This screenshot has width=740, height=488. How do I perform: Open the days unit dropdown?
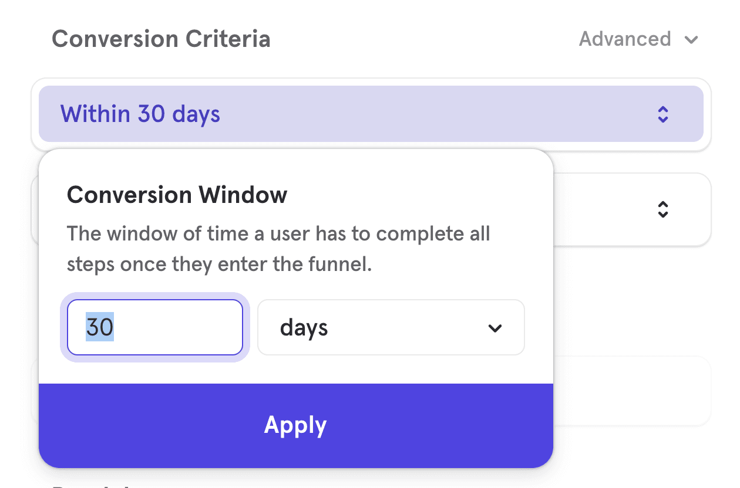click(391, 327)
